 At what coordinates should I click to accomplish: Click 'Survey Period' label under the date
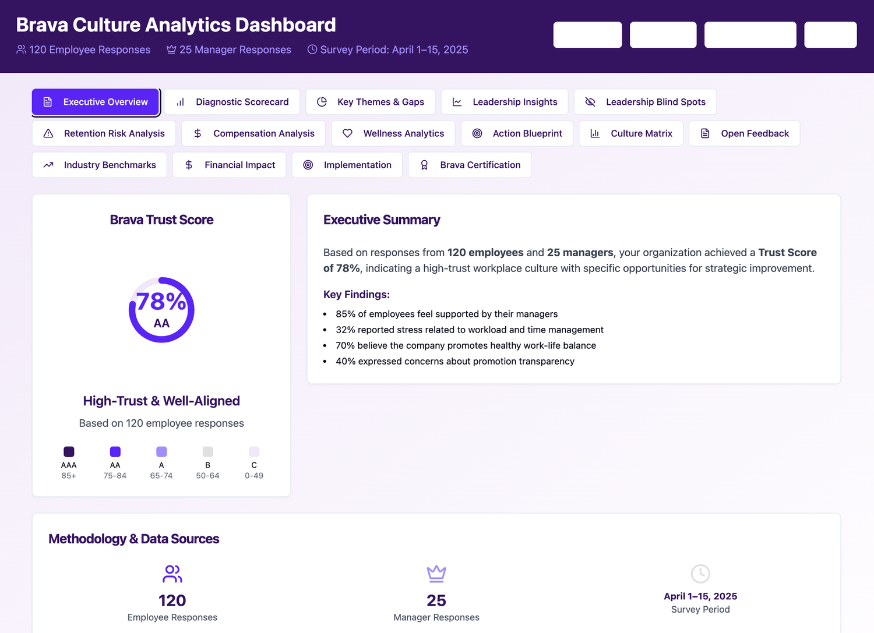point(700,609)
